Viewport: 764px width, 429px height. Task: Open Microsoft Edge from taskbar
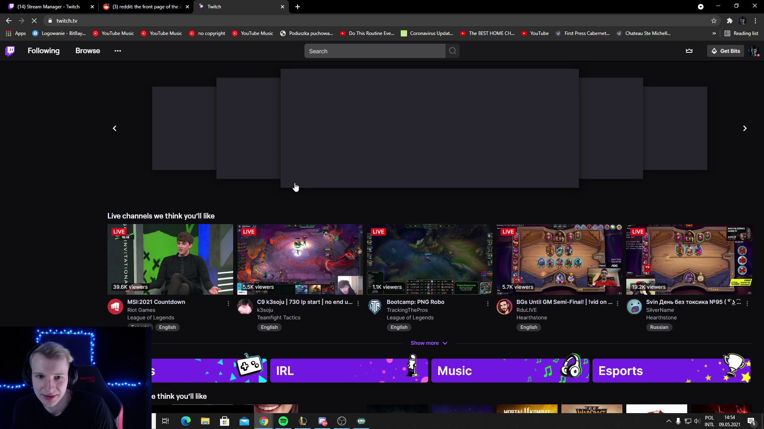pos(185,421)
